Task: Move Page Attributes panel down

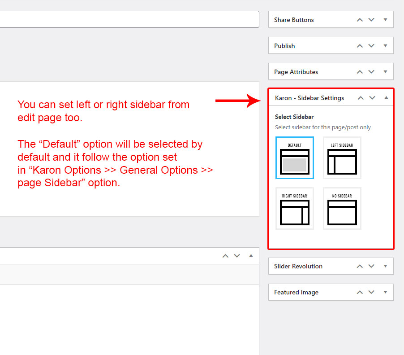Action: click(371, 72)
